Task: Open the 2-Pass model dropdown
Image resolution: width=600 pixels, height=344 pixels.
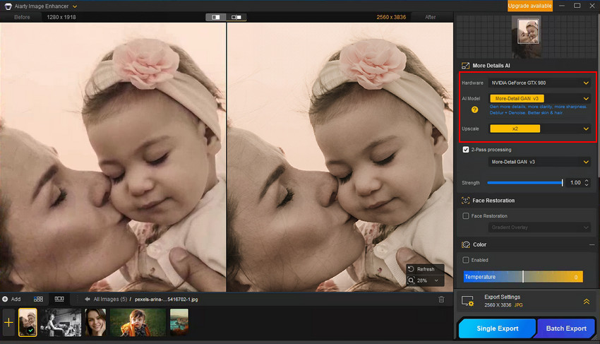Action: pos(539,162)
